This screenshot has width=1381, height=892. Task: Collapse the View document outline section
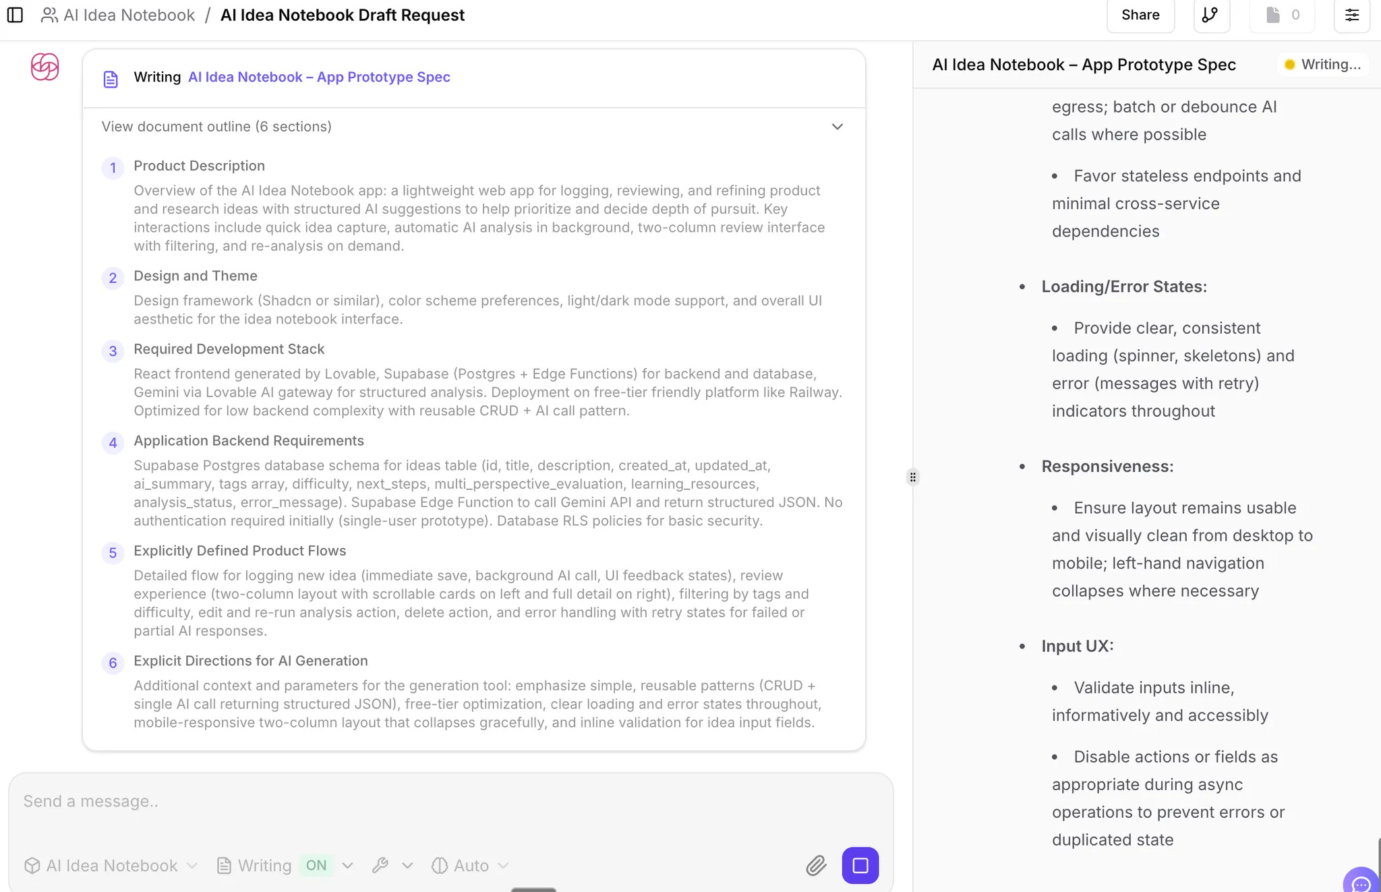pos(837,127)
